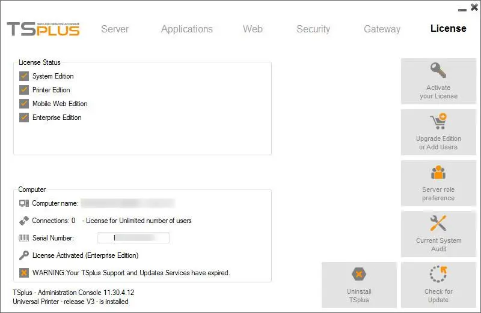Toggle the Enterprise Edition checkbox
This screenshot has width=481, height=313.
pos(24,117)
